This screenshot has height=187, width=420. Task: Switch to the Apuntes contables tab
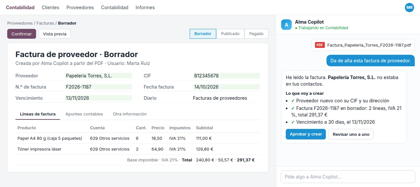point(84,114)
